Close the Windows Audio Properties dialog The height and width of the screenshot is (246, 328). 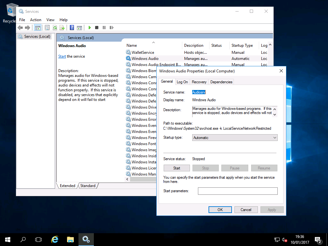(281, 71)
